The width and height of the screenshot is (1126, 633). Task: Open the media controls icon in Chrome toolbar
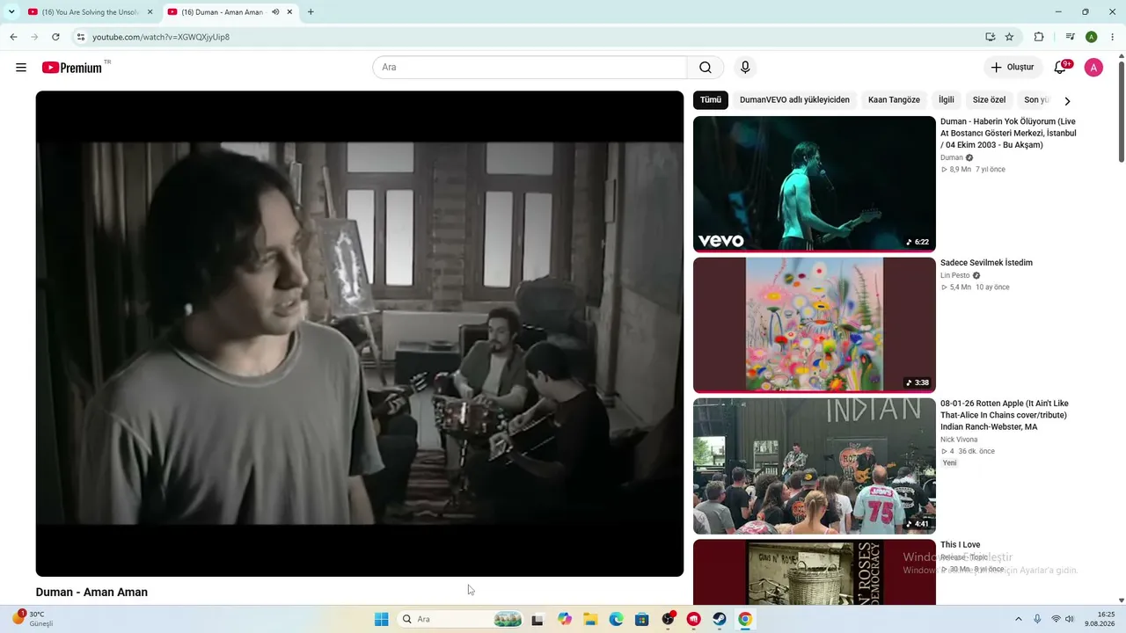(1070, 37)
